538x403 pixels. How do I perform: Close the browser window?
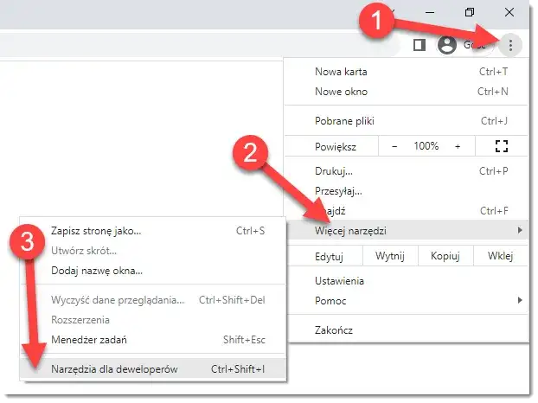point(509,12)
